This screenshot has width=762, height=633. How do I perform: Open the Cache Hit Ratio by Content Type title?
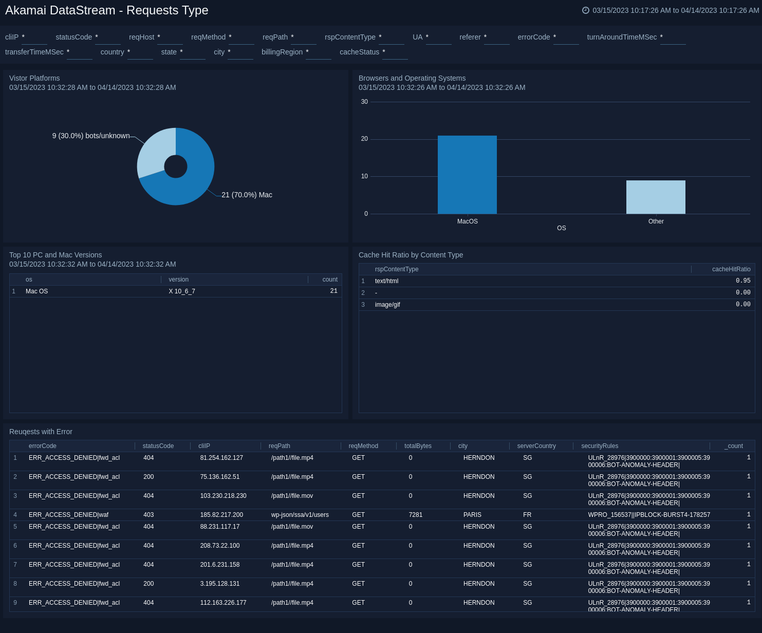411,255
